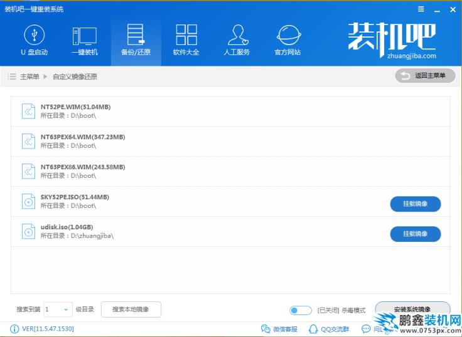Minimize the 装机吧 window
462x337 pixels.
pos(438,11)
